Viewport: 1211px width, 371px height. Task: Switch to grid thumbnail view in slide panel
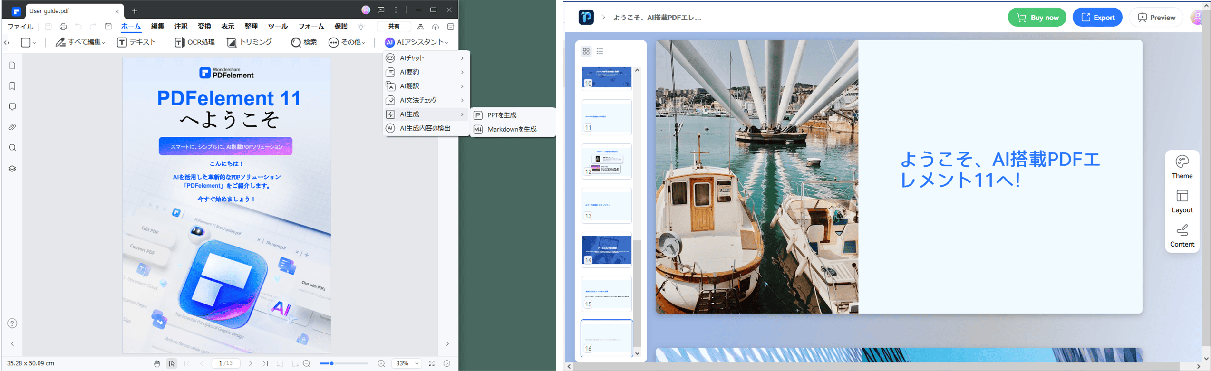click(586, 51)
